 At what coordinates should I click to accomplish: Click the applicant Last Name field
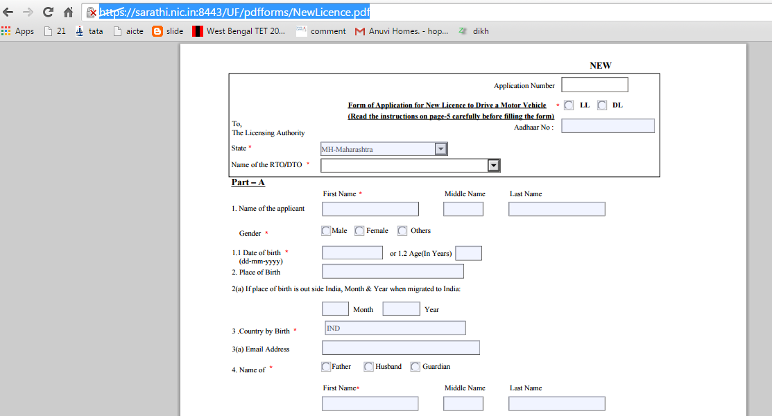[x=557, y=209]
